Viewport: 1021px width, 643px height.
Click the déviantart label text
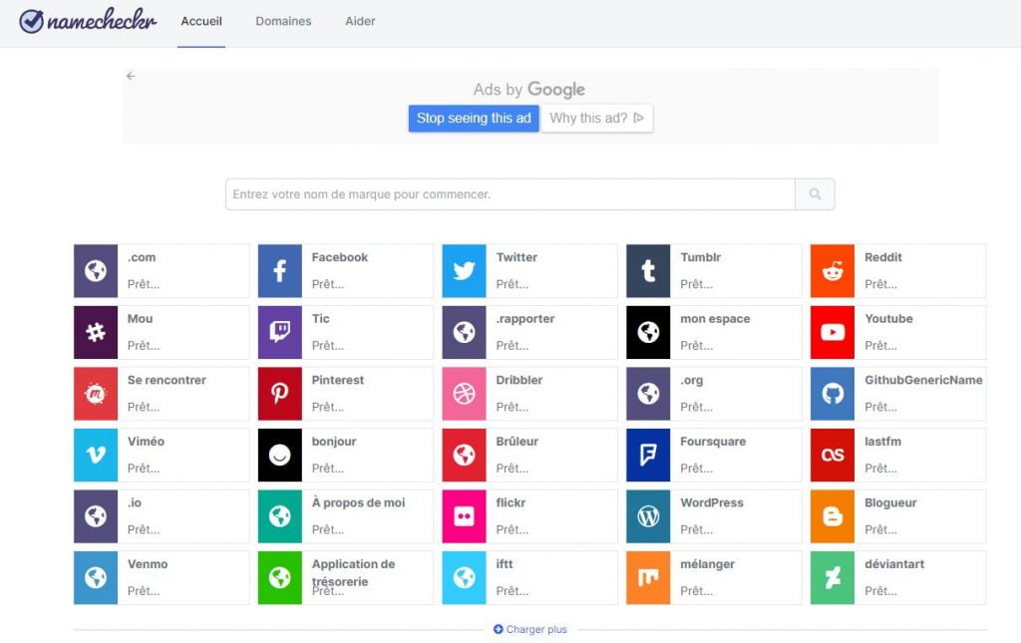pyautogui.click(x=894, y=564)
